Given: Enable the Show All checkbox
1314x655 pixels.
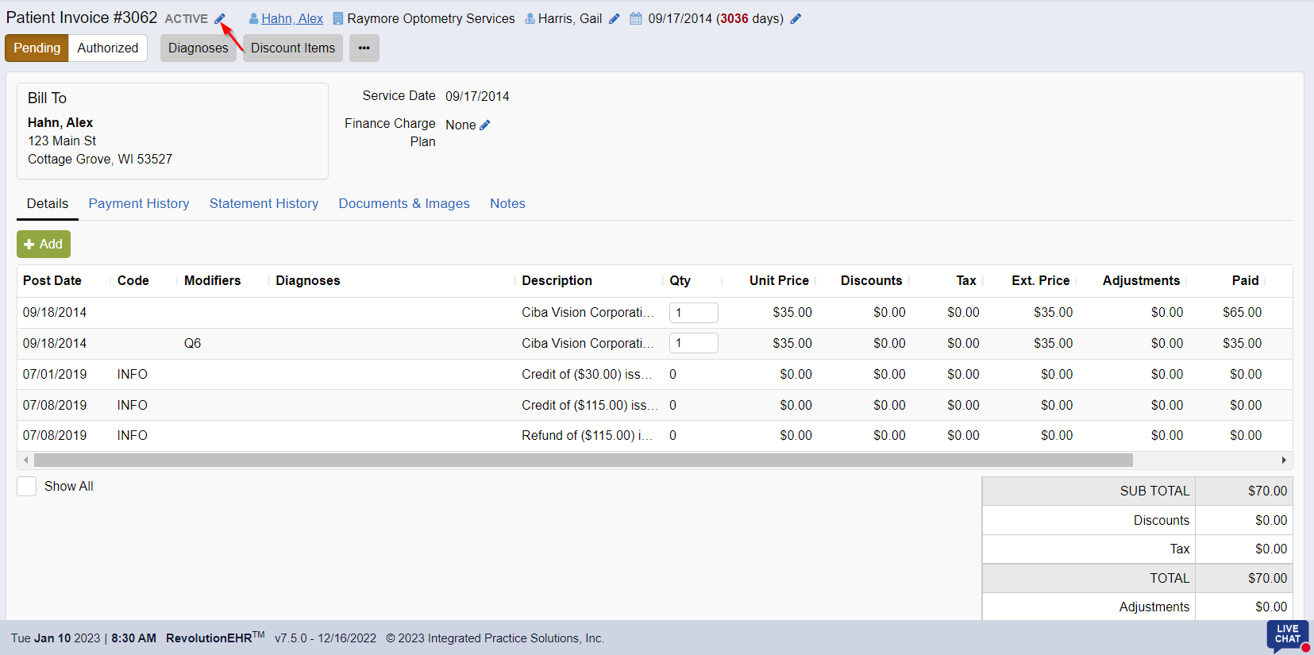Looking at the screenshot, I should (27, 487).
